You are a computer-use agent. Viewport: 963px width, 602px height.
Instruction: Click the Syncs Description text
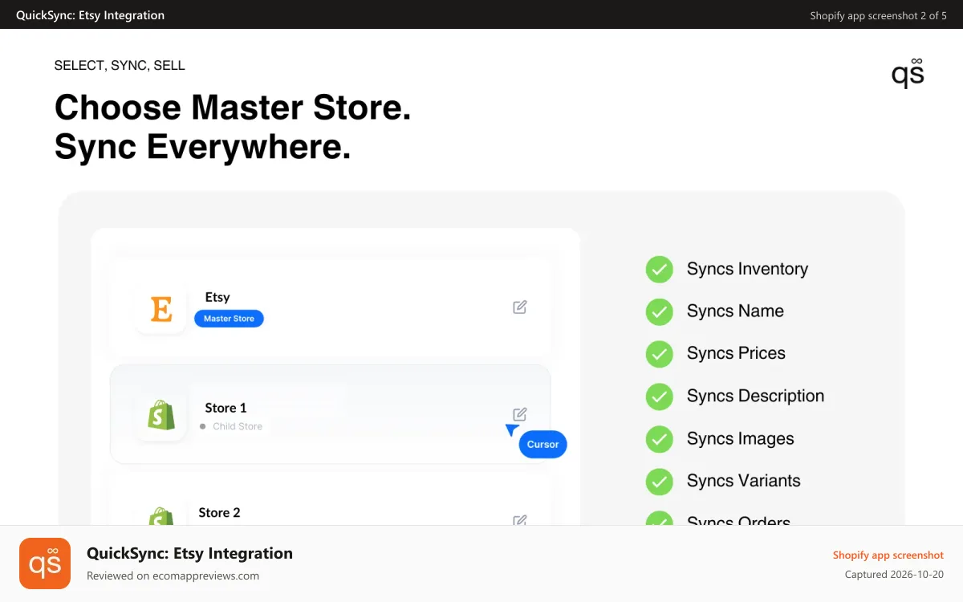[755, 396]
